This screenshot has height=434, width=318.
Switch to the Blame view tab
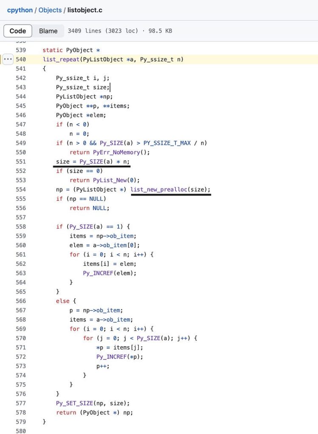pyautogui.click(x=48, y=31)
